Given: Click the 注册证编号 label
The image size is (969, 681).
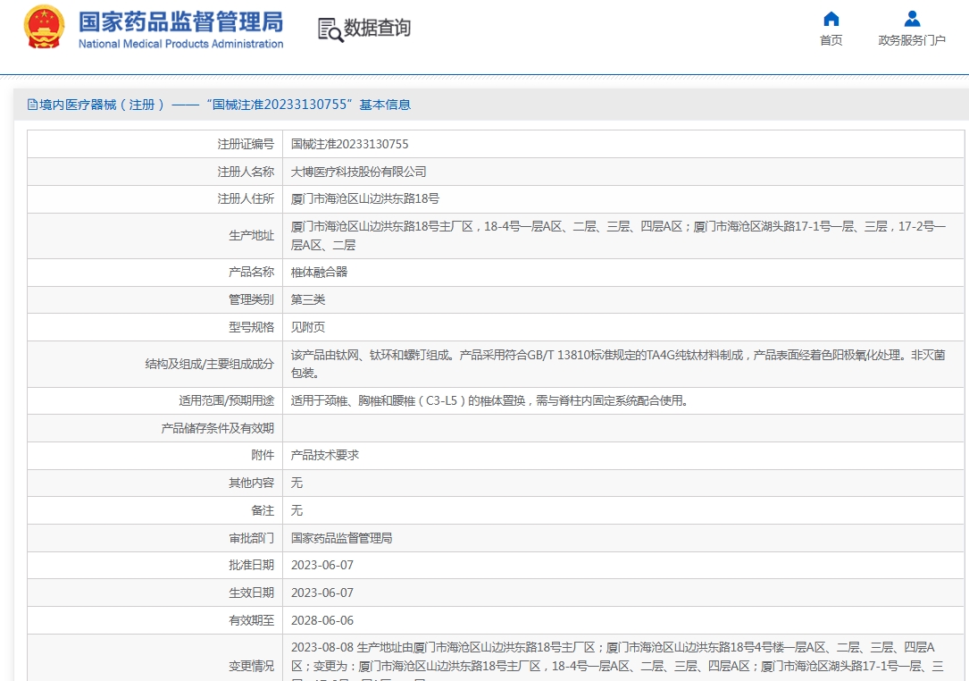Looking at the screenshot, I should click(246, 144).
